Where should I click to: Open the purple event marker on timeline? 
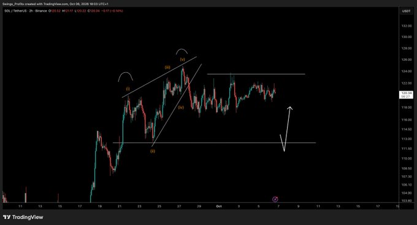coord(275,199)
